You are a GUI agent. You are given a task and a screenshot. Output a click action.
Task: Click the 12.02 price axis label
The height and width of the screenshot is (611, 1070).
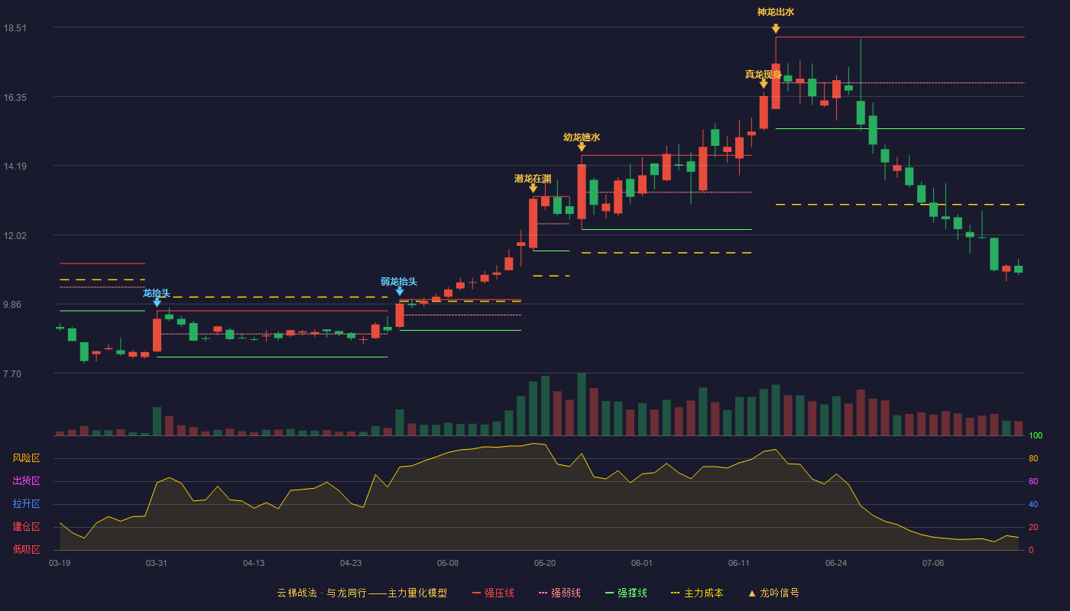pyautogui.click(x=15, y=236)
